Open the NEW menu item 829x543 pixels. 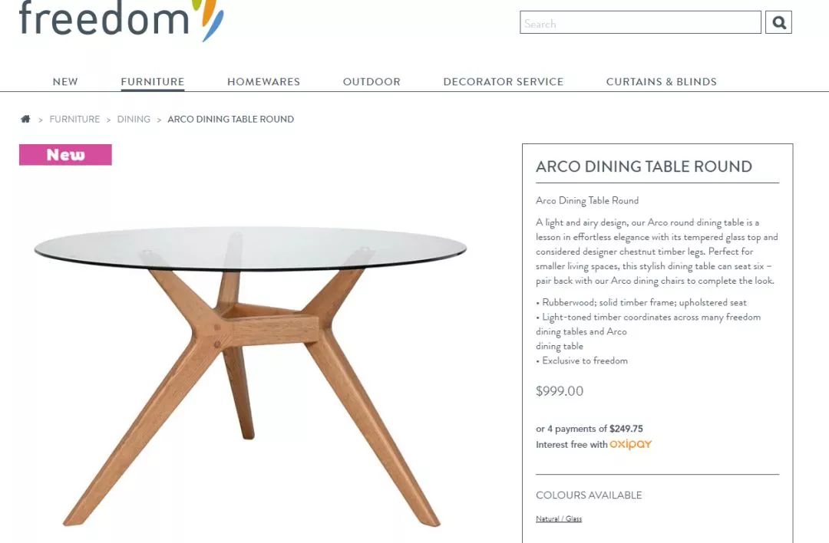point(65,82)
